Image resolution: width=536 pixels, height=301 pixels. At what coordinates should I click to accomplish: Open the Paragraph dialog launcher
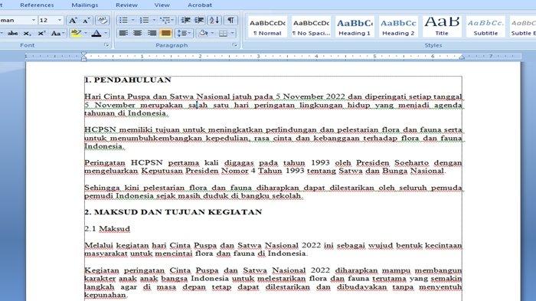pos(235,45)
